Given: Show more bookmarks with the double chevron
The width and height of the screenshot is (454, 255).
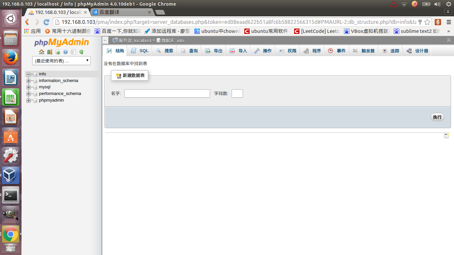Looking at the screenshot, I should coord(448,31).
